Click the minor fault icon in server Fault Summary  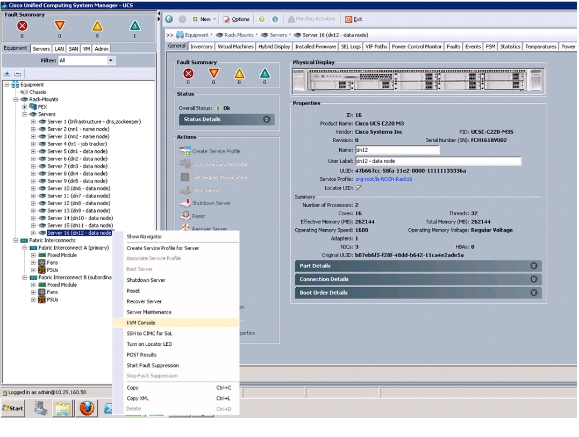pos(239,74)
